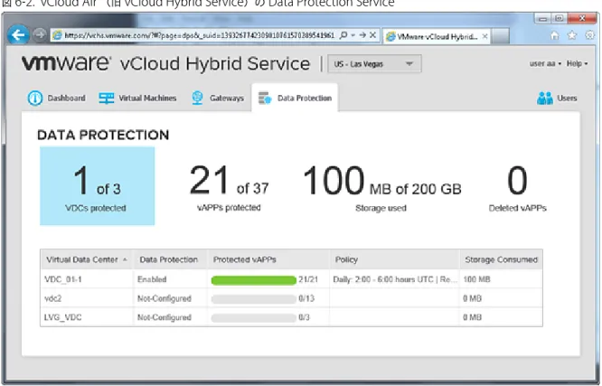Click the 21 of 37 vAPPs protected summary
The image size is (602, 386).
tap(229, 187)
